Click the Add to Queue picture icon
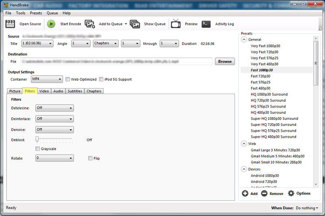 pyautogui.click(x=89, y=24)
